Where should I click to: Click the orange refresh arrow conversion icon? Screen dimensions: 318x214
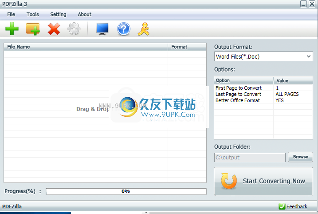click(229, 181)
